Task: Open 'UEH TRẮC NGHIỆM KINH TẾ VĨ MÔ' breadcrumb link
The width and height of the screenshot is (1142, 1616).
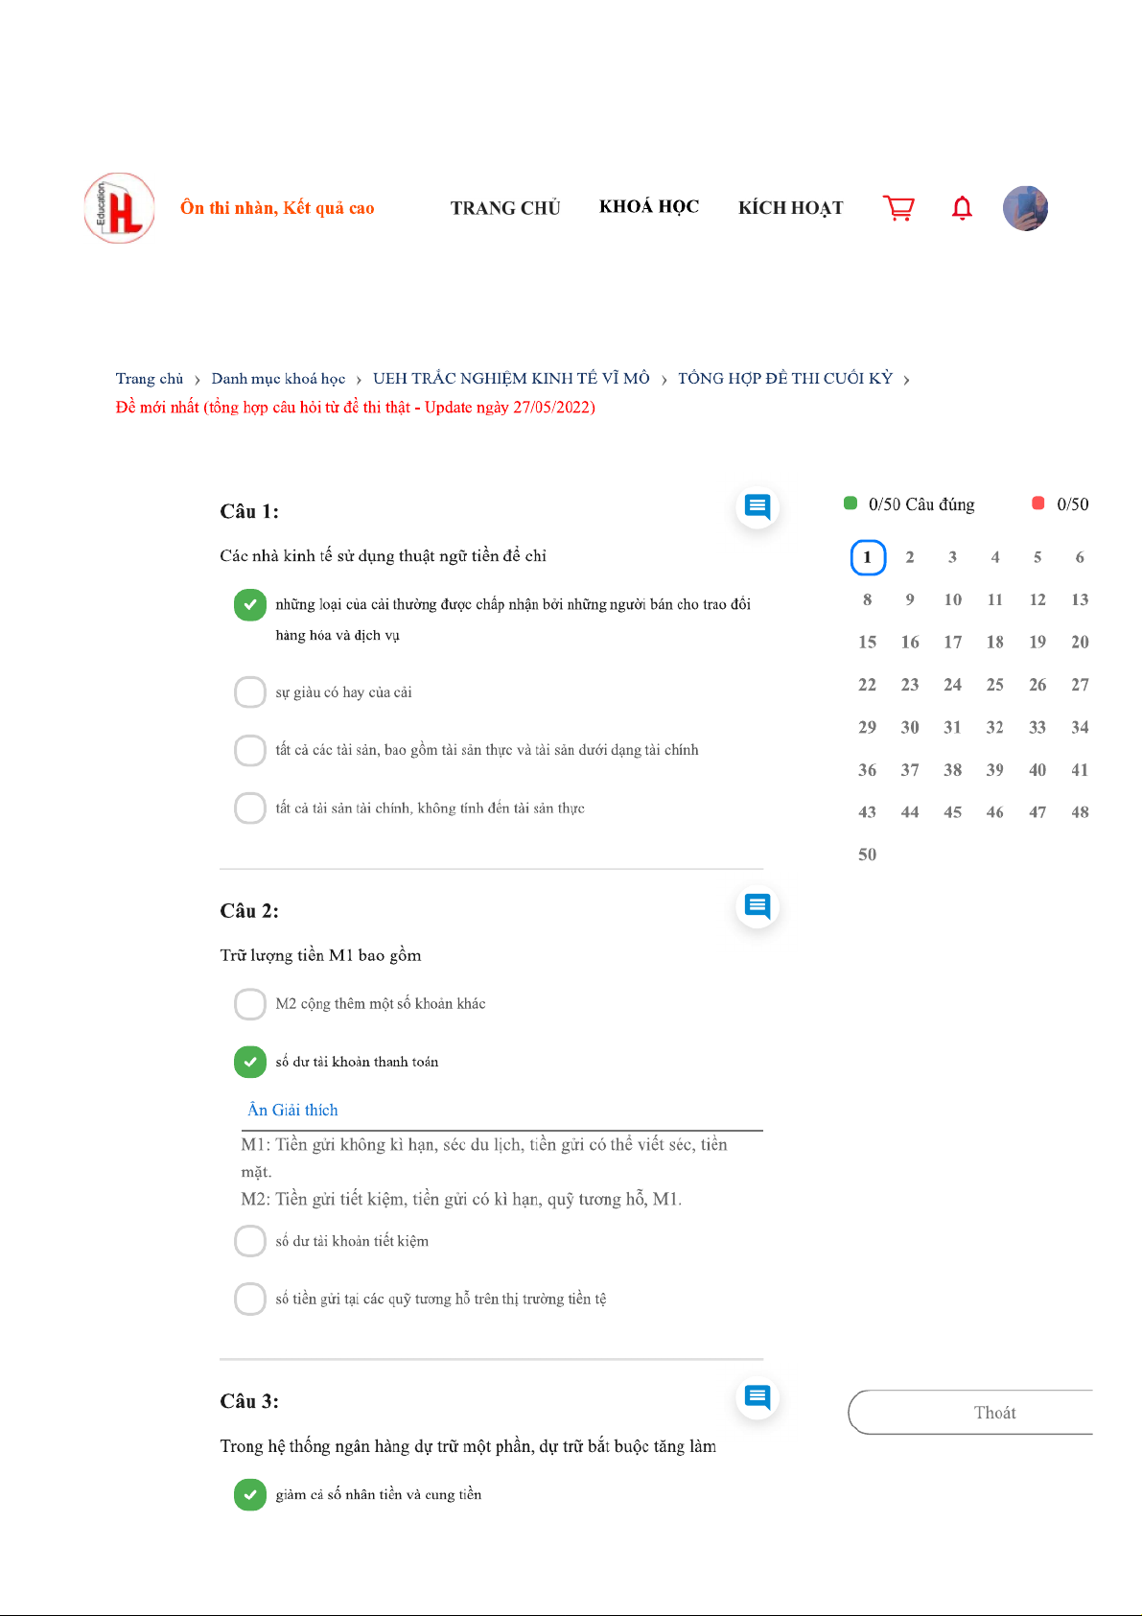Action: coord(511,379)
